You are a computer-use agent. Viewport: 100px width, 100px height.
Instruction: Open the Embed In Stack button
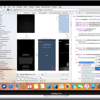click(x=63, y=75)
